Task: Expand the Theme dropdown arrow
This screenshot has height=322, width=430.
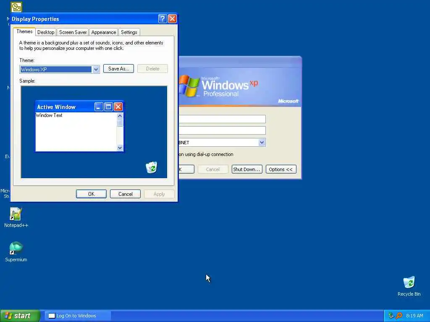Action: (x=96, y=69)
